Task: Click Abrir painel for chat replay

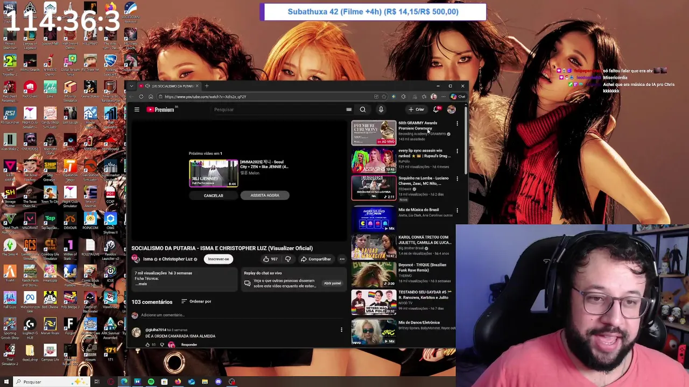Action: pyautogui.click(x=332, y=283)
